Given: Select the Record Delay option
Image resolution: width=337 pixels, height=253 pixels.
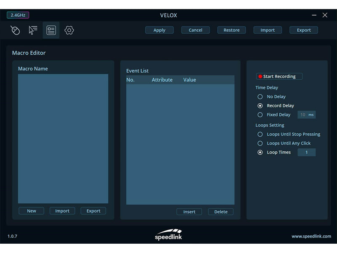Looking at the screenshot, I should (x=260, y=106).
